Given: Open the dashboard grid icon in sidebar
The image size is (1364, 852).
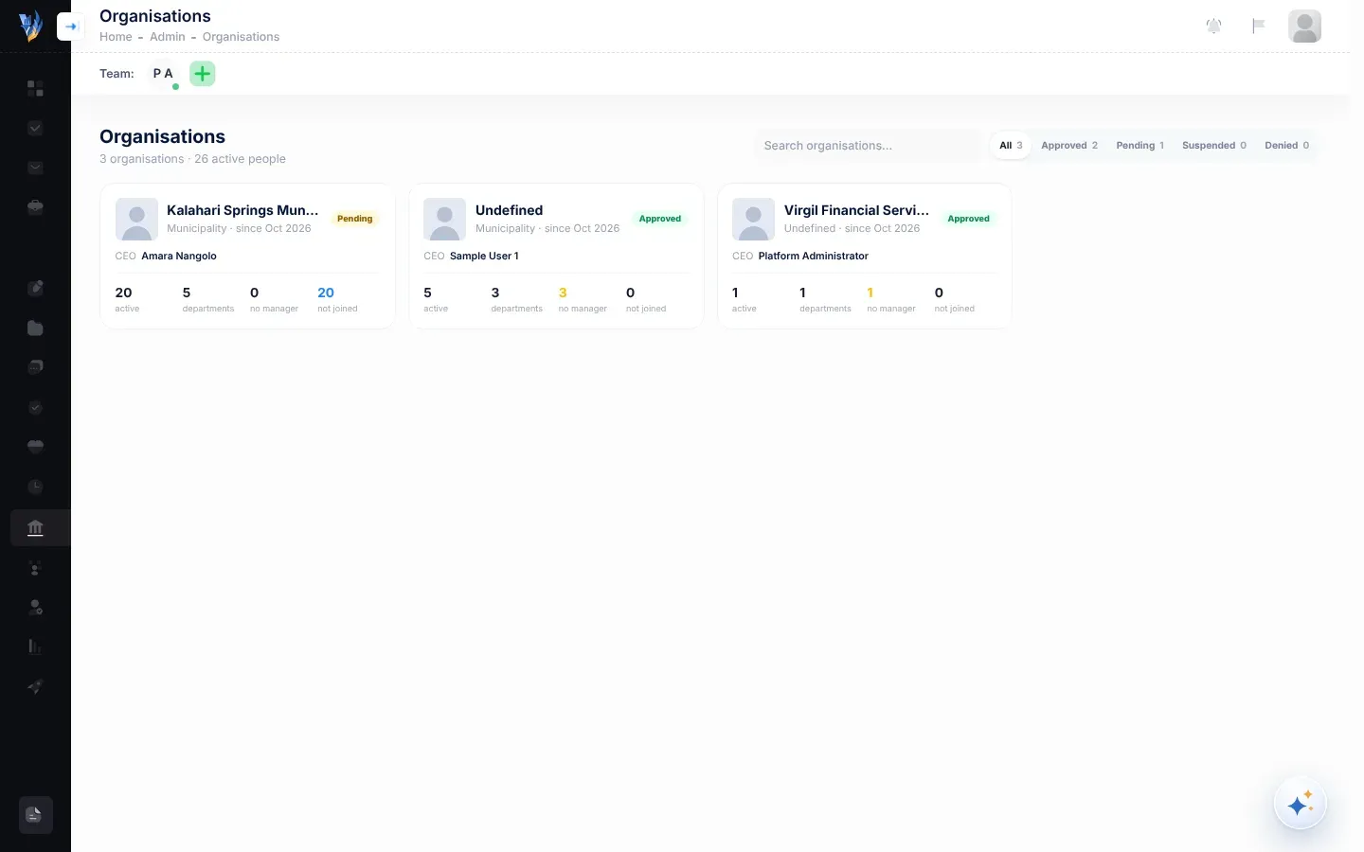Looking at the screenshot, I should pyautogui.click(x=35, y=88).
